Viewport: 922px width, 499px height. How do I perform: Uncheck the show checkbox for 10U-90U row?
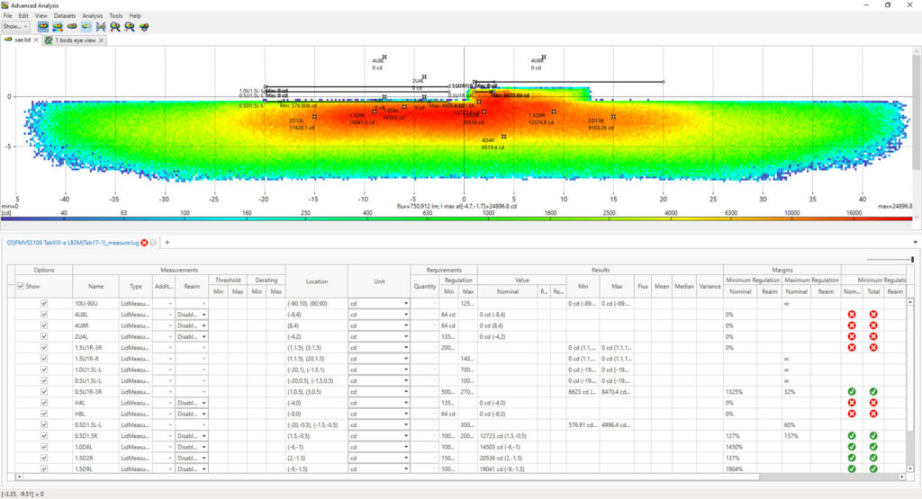point(44,304)
